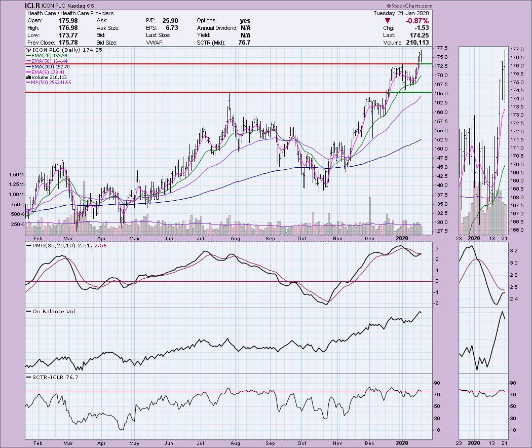Viewport: 532px width, 448px height.
Task: Click the 2.4 label on the zoomed PMO axis
Action: pos(514,299)
